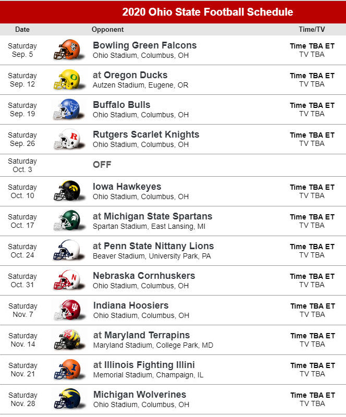Click the Illinois orange helmet icon
Image resolution: width=346 pixels, height=417 pixels.
pyautogui.click(x=69, y=370)
